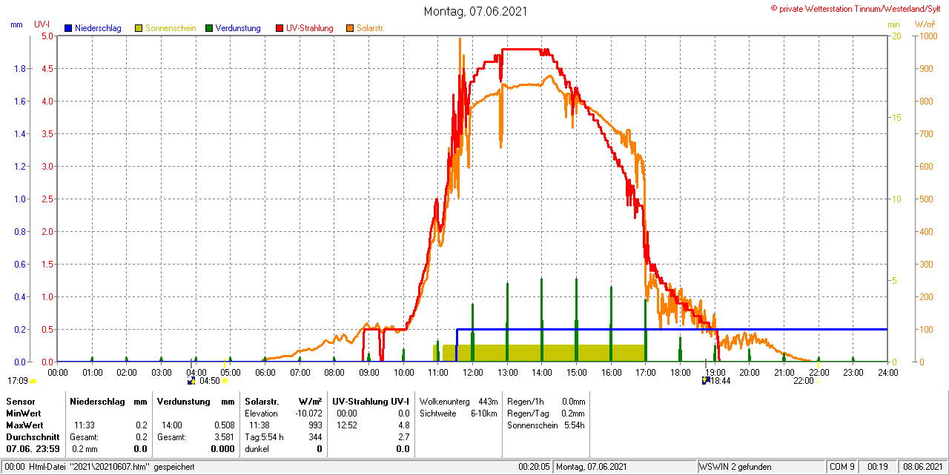Click the 07.06. 23:59 timestamp cell

(33, 449)
